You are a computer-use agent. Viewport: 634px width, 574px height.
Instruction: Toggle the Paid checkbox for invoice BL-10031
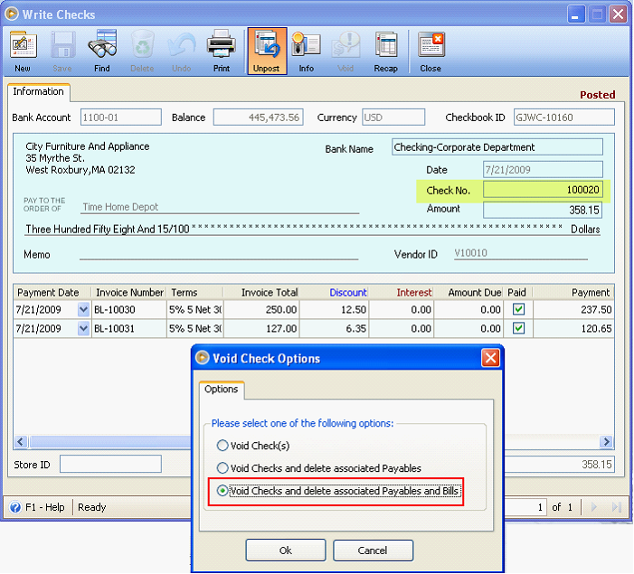pyautogui.click(x=518, y=328)
